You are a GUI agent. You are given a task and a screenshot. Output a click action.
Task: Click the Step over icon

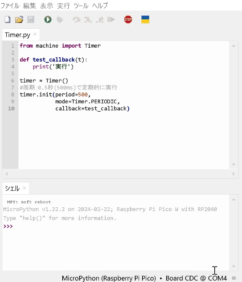coord(77,19)
